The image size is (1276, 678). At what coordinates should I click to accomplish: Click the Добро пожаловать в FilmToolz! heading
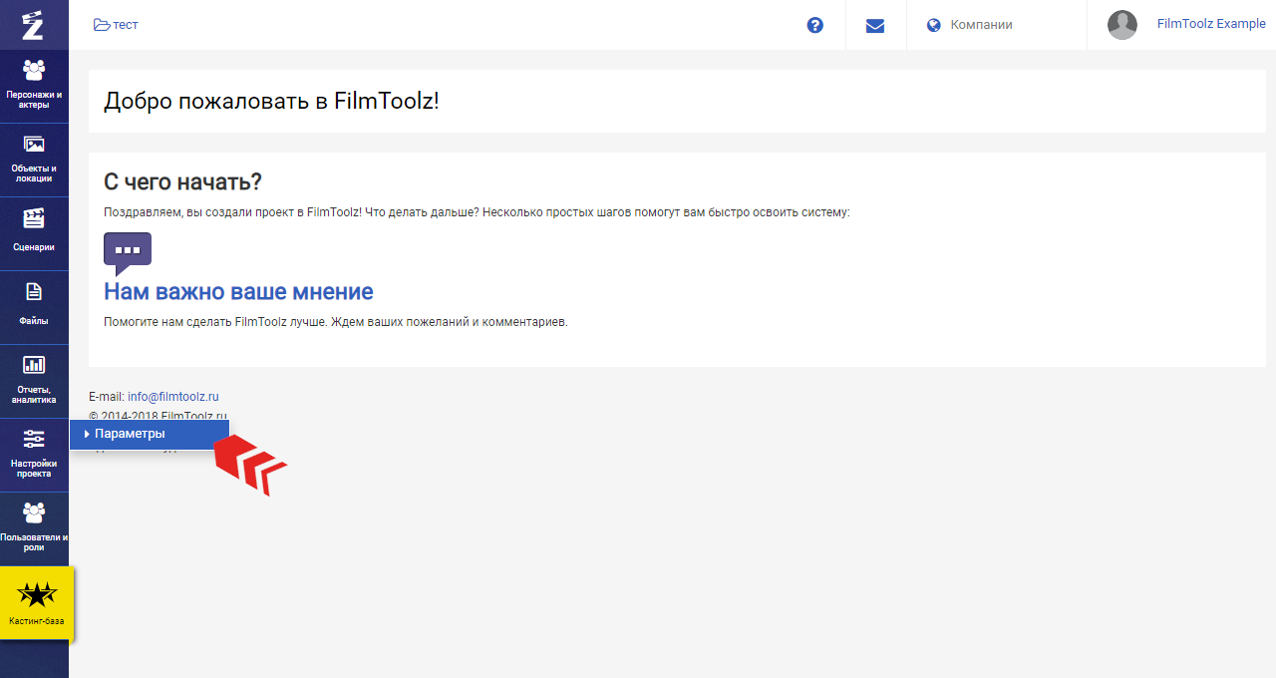pos(271,101)
